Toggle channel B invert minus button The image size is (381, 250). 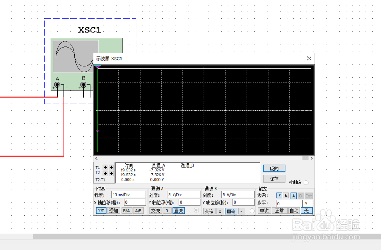pos(241,212)
